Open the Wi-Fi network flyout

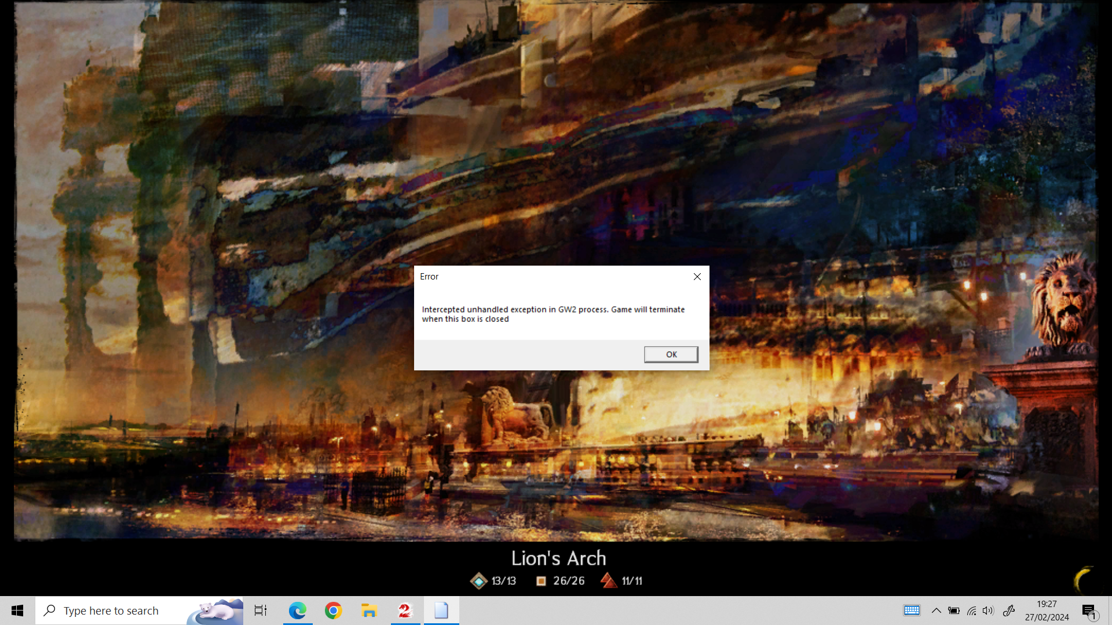pos(972,611)
